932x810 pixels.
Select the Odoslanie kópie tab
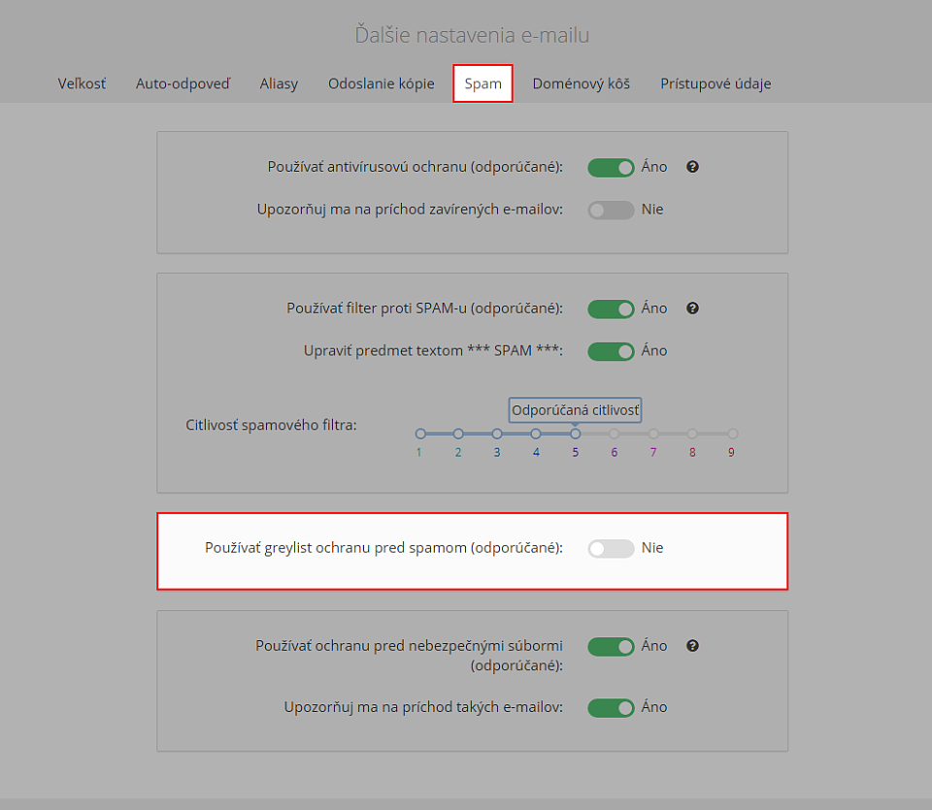[381, 83]
